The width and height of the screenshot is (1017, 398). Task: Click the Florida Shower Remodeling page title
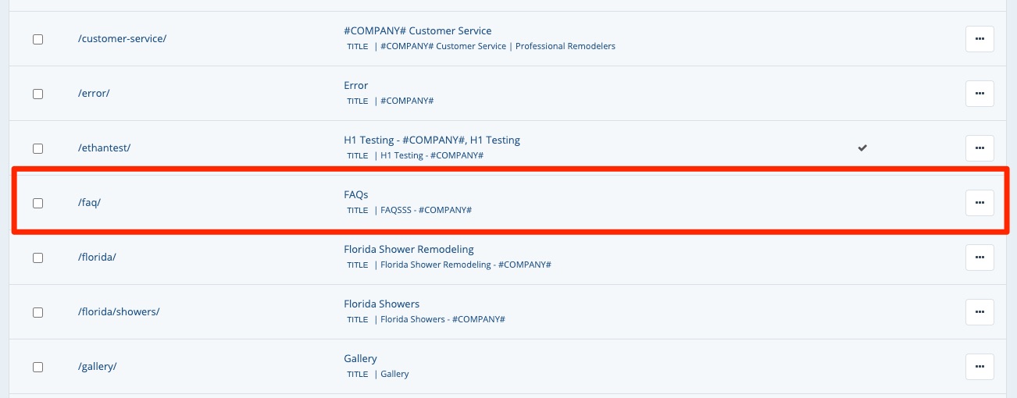point(409,250)
